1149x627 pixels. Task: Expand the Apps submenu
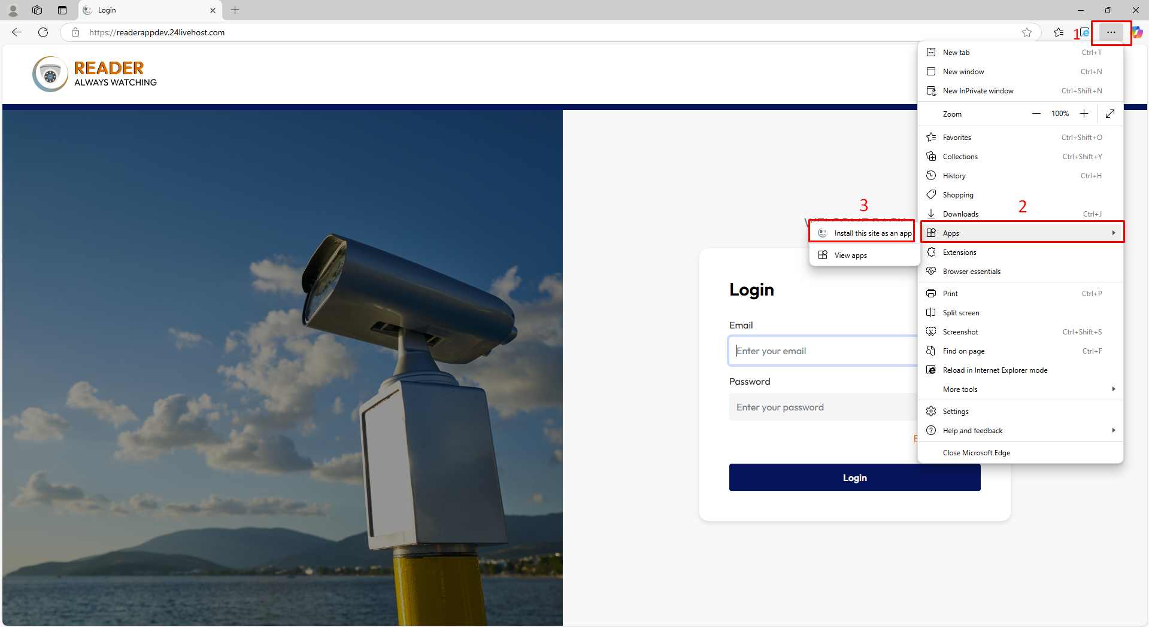(1020, 233)
